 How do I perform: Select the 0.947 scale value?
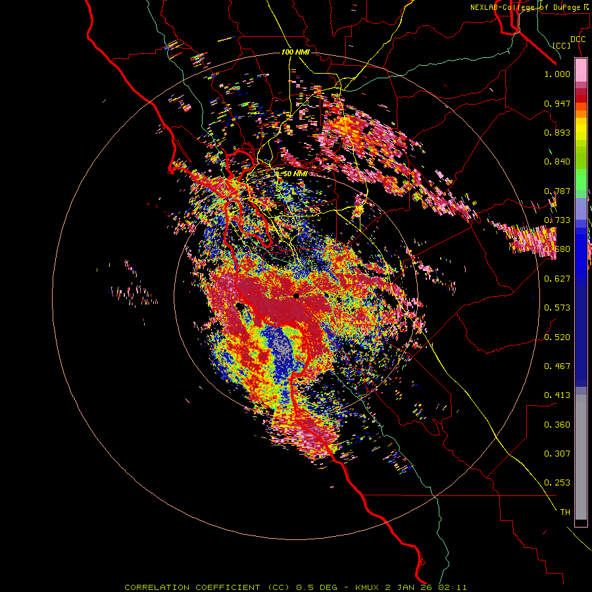click(x=557, y=103)
